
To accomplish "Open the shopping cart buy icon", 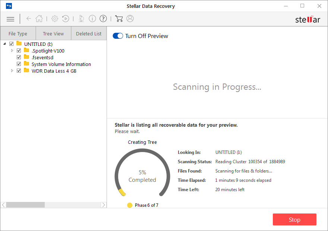I will click(119, 19).
